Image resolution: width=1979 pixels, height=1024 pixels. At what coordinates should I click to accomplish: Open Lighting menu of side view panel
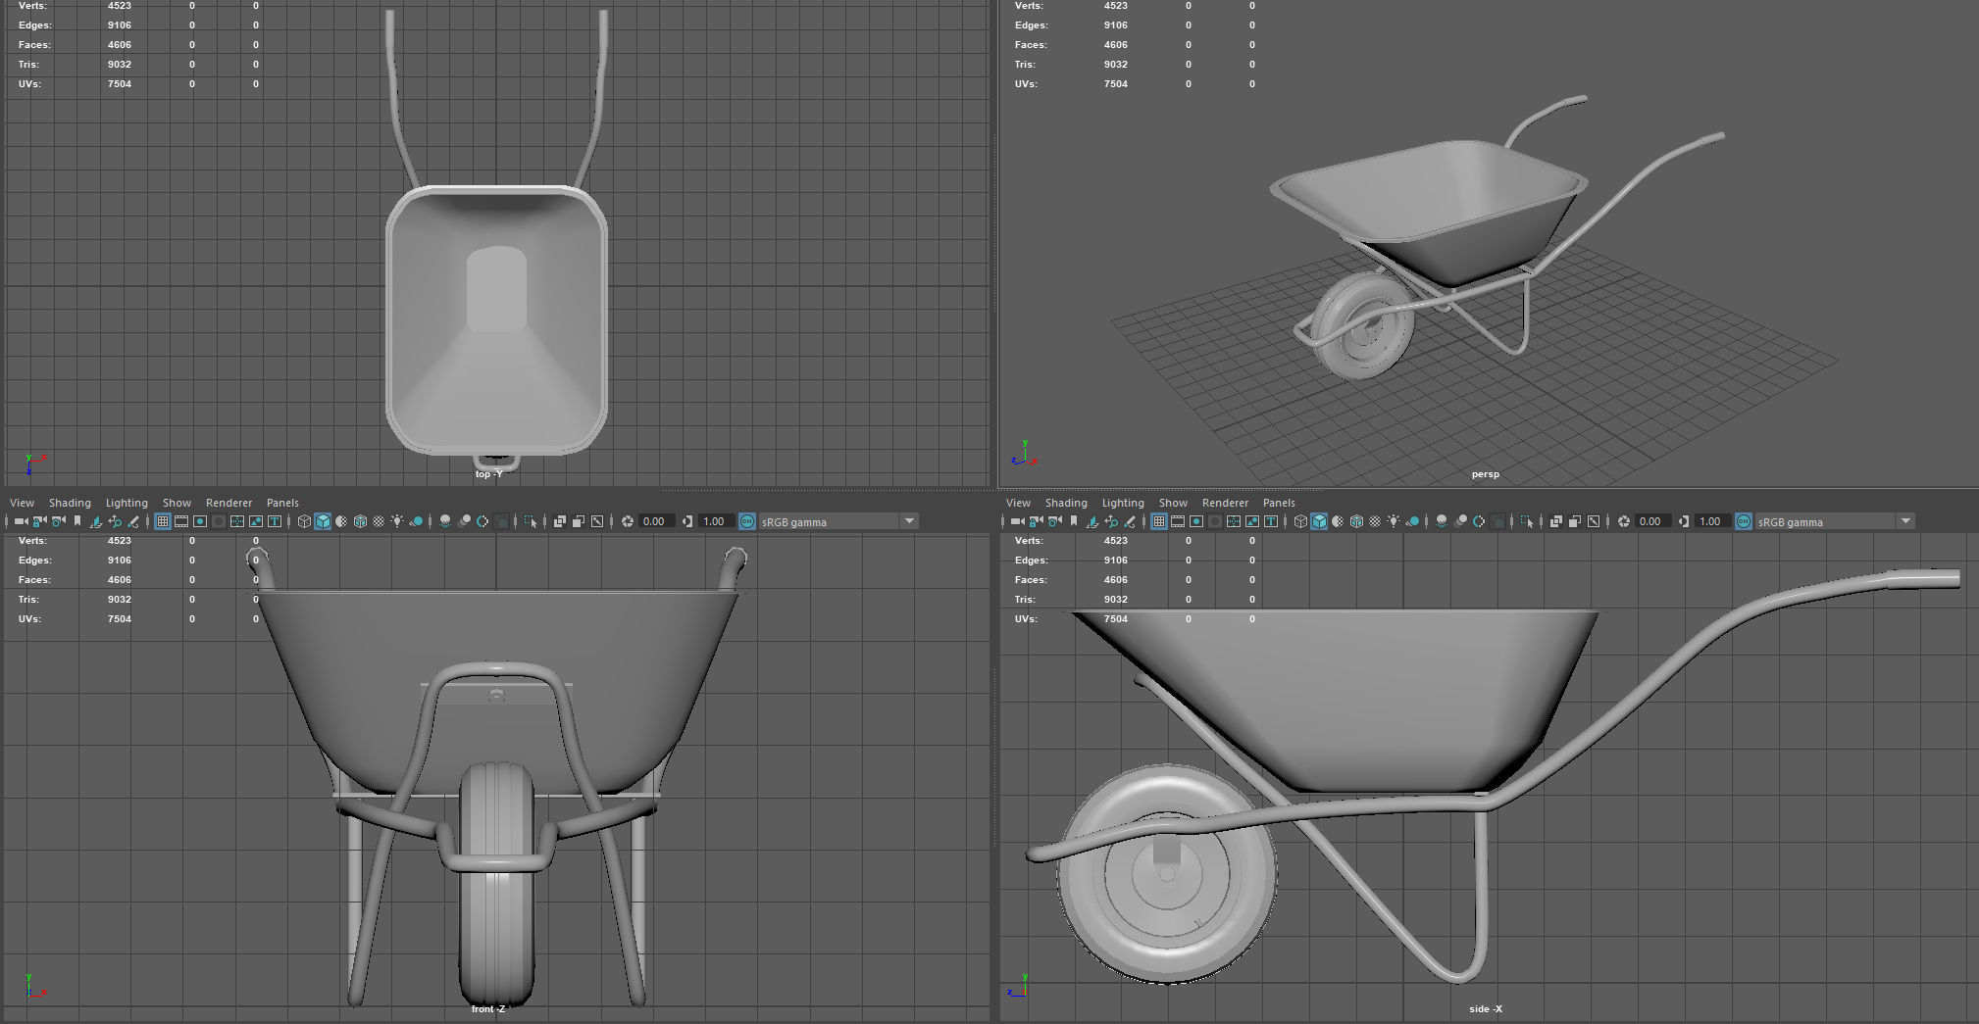(1123, 503)
